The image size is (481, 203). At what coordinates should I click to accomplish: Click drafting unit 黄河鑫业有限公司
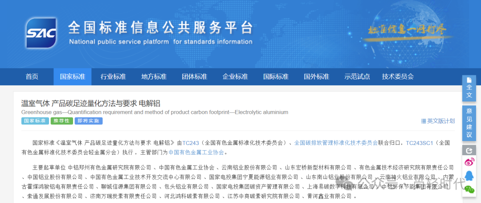pos(330,196)
